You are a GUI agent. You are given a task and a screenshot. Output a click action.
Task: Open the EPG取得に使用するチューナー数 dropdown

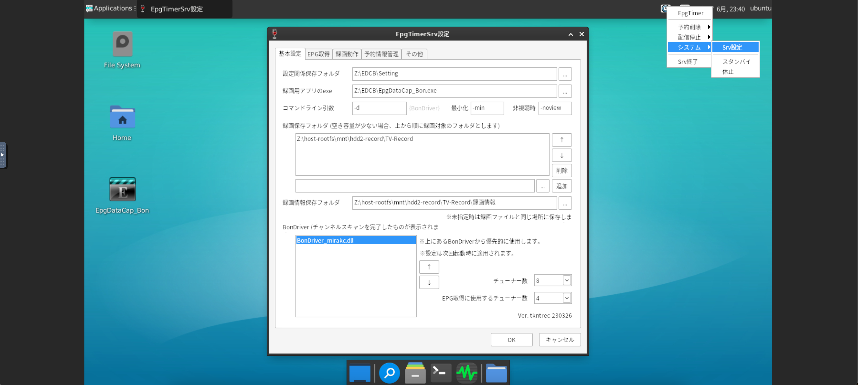point(566,298)
